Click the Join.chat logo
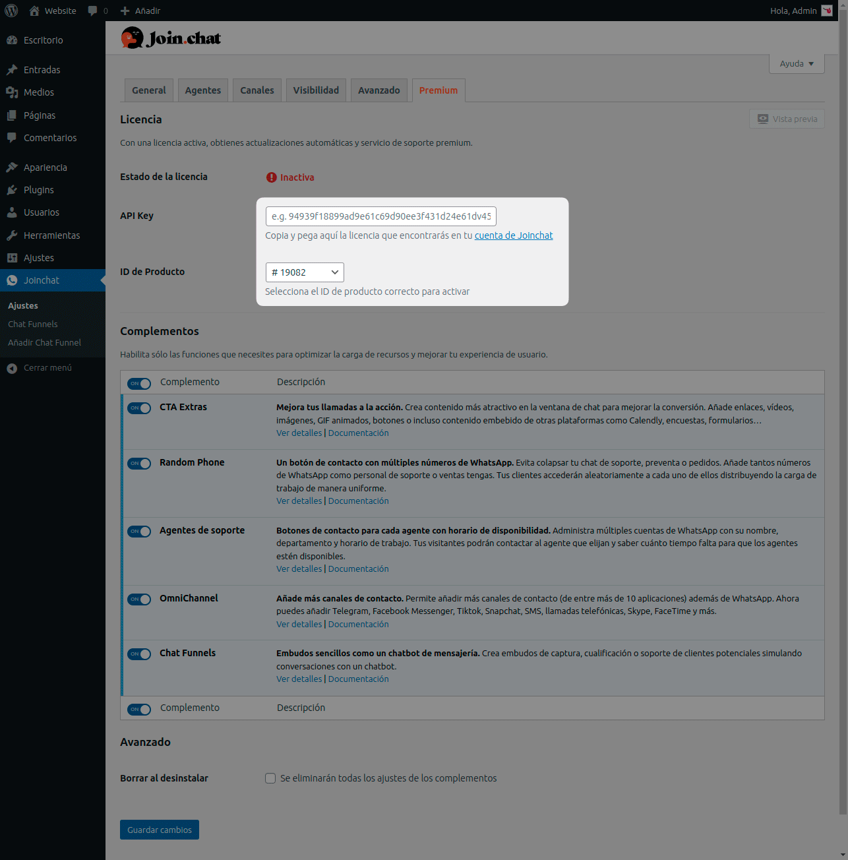This screenshot has height=860, width=848. [x=171, y=38]
